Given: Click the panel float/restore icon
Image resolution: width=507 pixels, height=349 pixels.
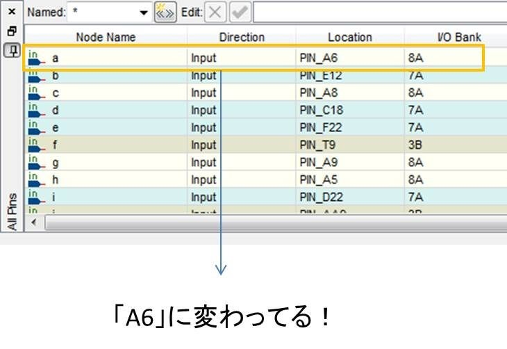Looking at the screenshot, I should click(x=11, y=32).
